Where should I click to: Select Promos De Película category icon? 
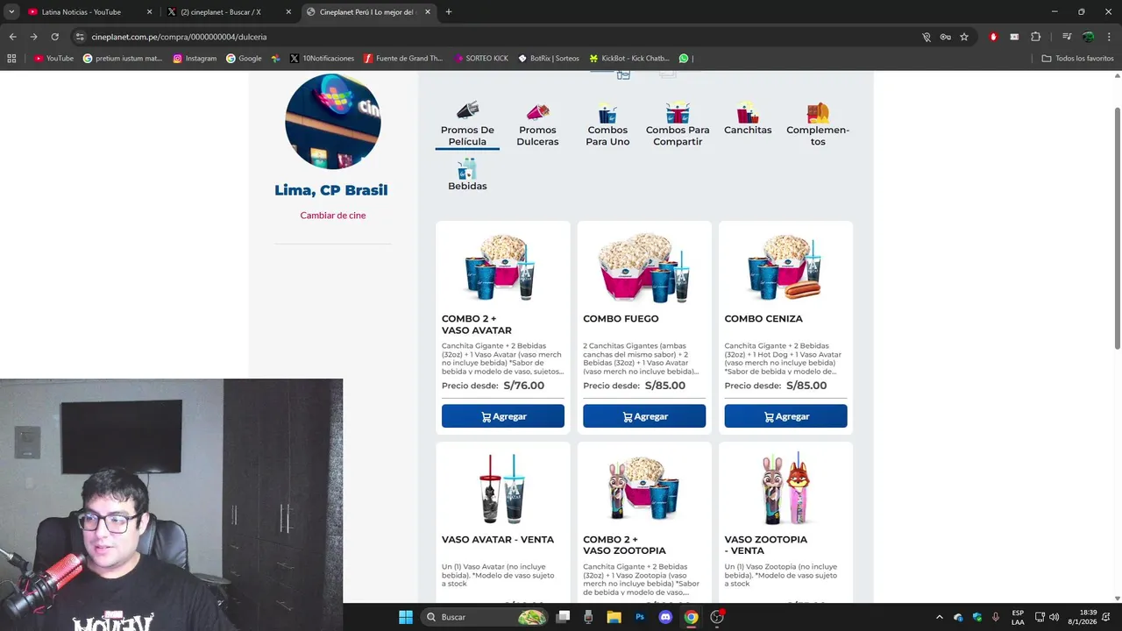pos(467,110)
